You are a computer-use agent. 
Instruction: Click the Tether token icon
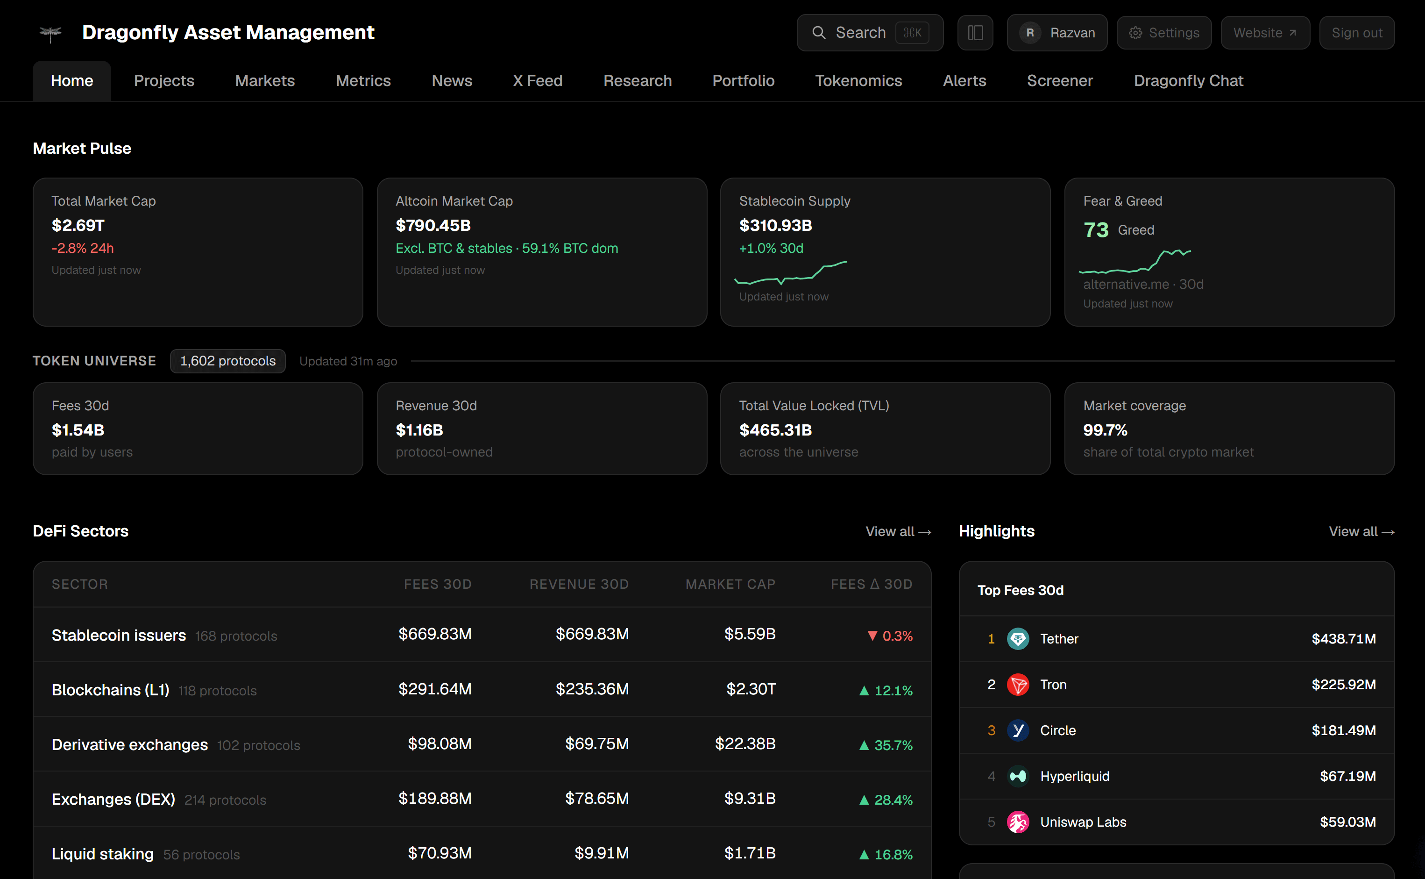(x=1018, y=639)
